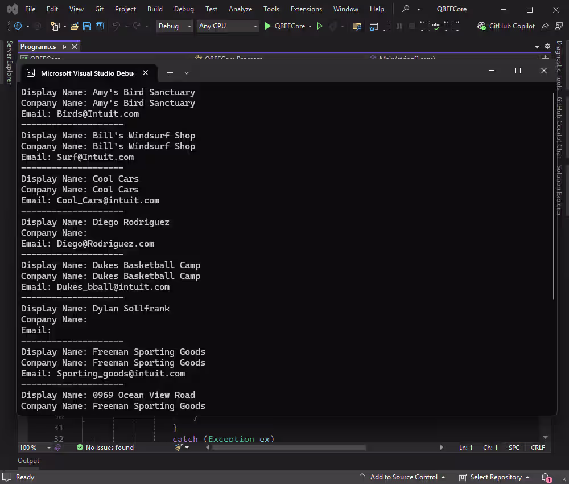This screenshot has height=484, width=569.
Task: Click the notifications bell in the status bar
Action: (546, 477)
